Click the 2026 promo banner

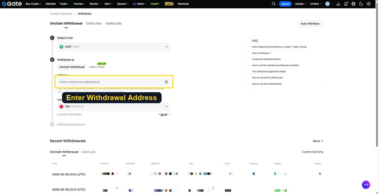(169, 4)
